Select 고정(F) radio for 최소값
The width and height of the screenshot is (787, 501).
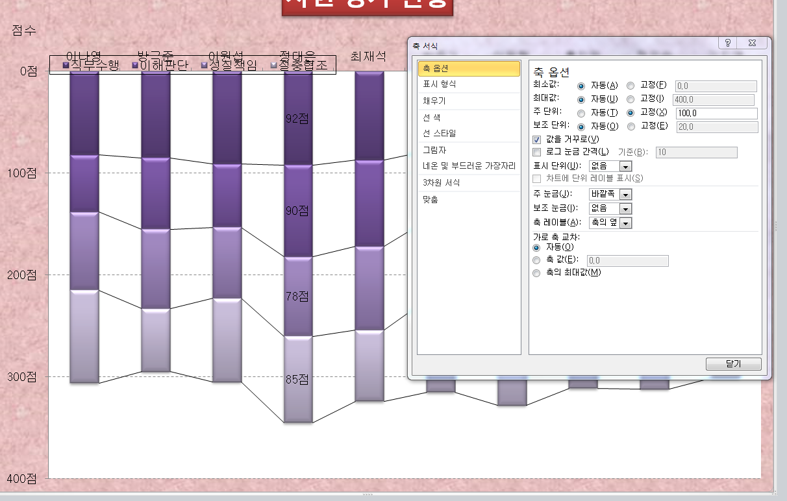point(631,86)
